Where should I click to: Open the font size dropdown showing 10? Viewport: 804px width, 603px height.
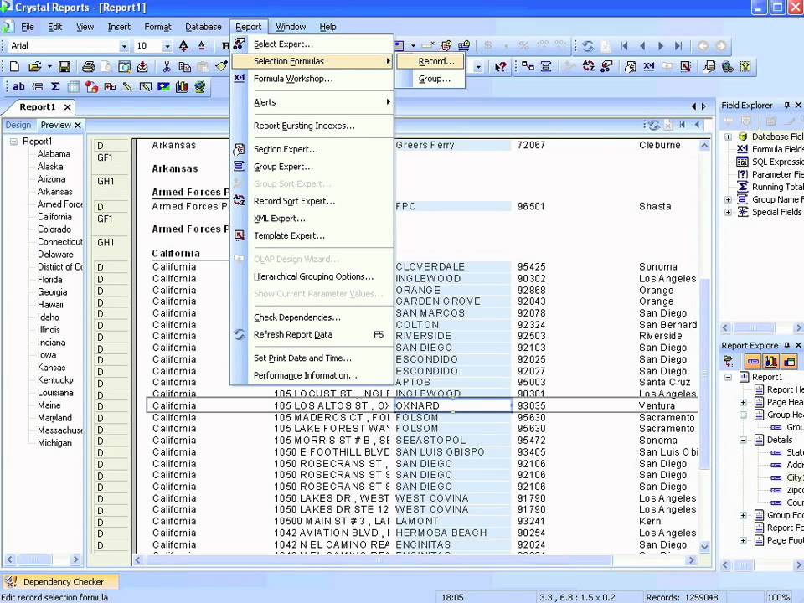point(167,46)
